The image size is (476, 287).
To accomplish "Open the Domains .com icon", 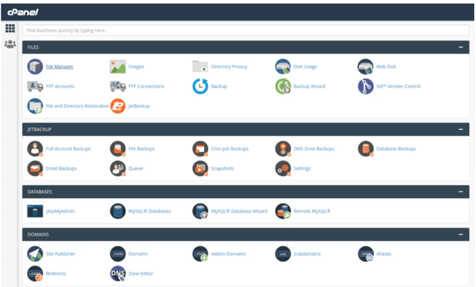I will click(118, 254).
